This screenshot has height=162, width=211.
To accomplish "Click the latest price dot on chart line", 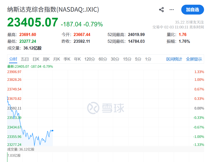I will tap(53, 130).
